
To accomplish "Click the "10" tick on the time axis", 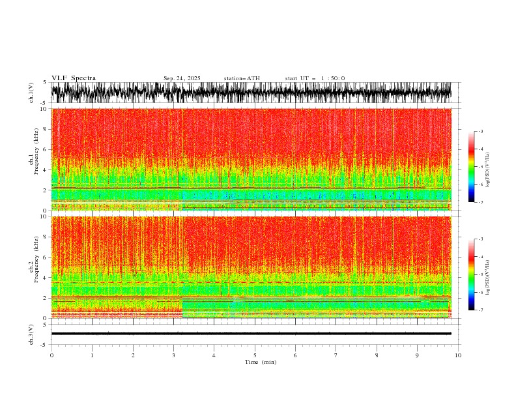I will coord(458,355).
